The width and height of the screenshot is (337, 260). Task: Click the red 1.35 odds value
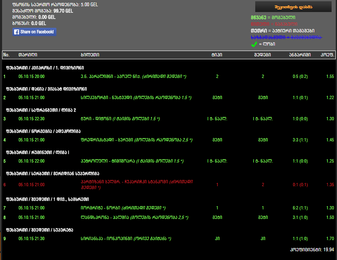(x=330, y=185)
